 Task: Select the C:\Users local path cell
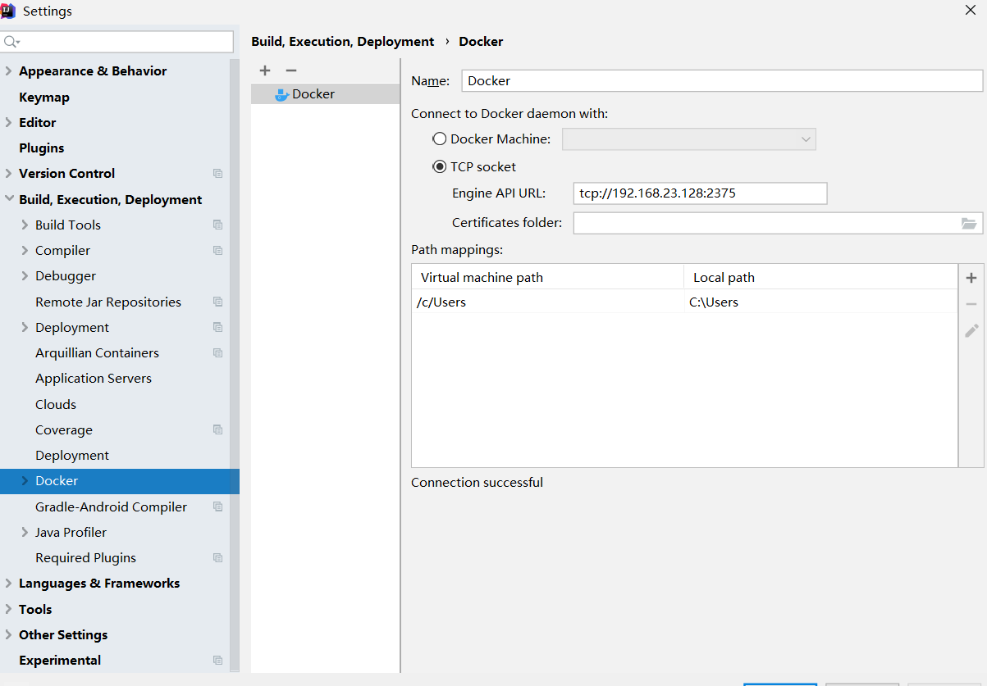pyautogui.click(x=820, y=302)
